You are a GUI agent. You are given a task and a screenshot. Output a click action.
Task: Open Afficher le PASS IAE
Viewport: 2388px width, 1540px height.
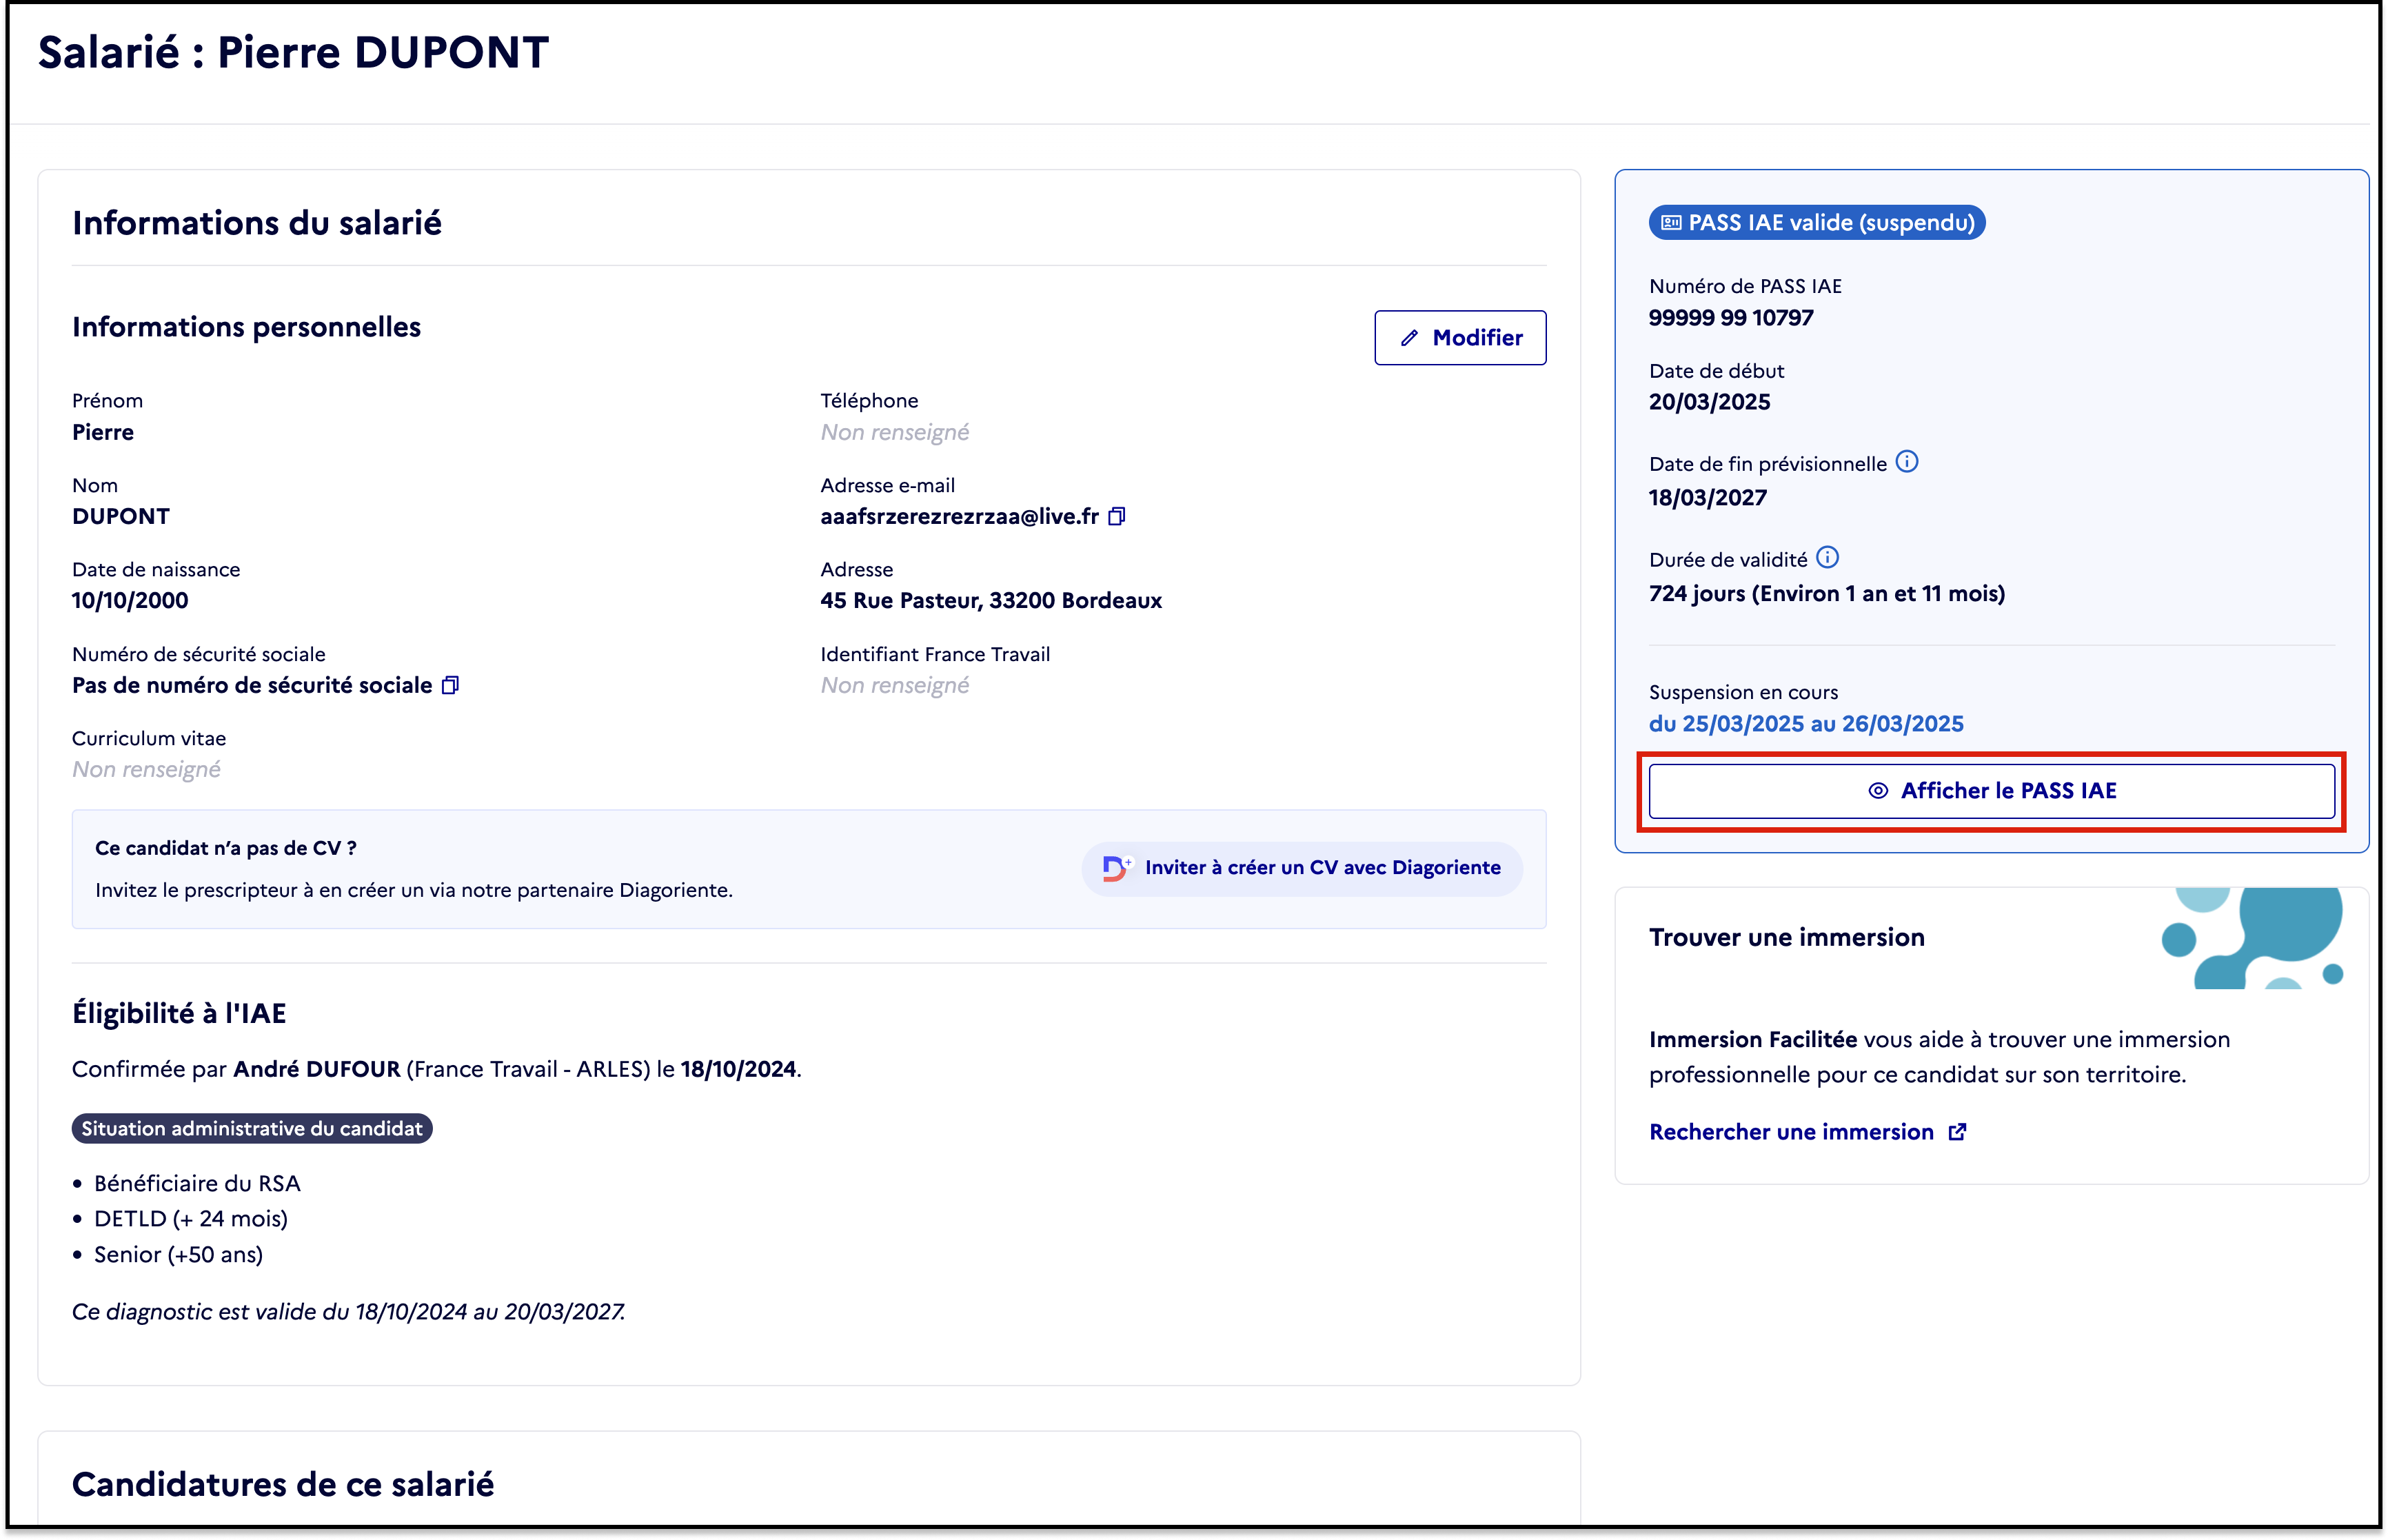1991,791
